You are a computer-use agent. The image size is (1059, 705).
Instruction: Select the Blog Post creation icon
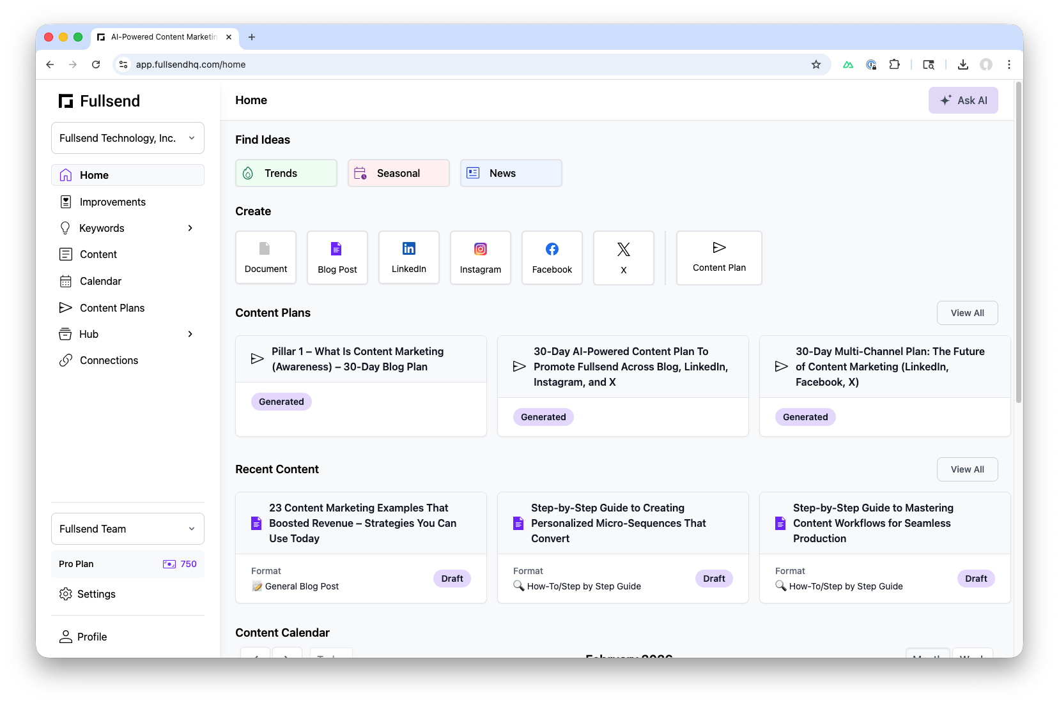337,257
